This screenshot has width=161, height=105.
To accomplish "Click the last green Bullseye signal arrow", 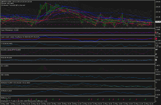I will (x=145, y=99).
